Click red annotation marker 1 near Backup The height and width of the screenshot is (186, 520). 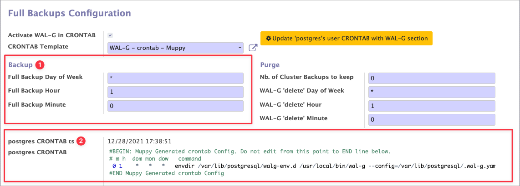coord(40,65)
